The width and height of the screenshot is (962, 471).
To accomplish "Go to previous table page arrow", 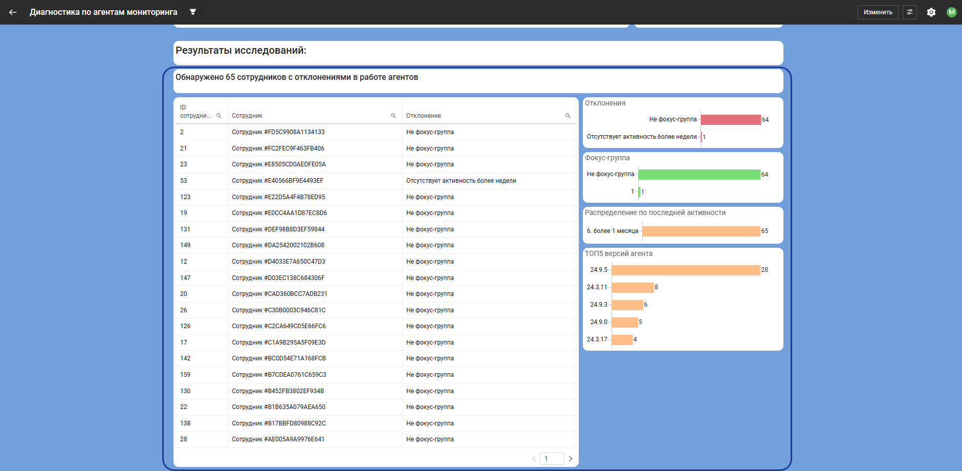I will [x=534, y=459].
